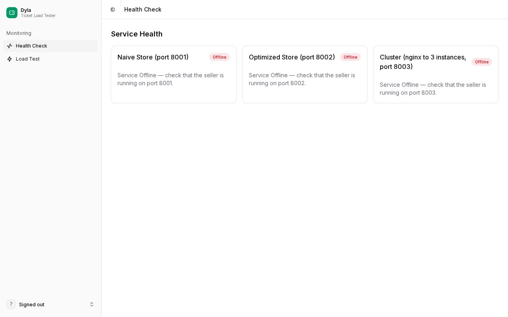Click the port 8001 offline message

(171, 79)
